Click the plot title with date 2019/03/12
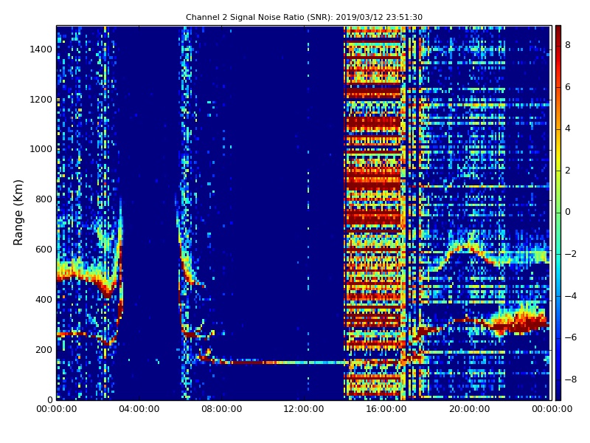This screenshot has height=443, width=590. pos(304,17)
